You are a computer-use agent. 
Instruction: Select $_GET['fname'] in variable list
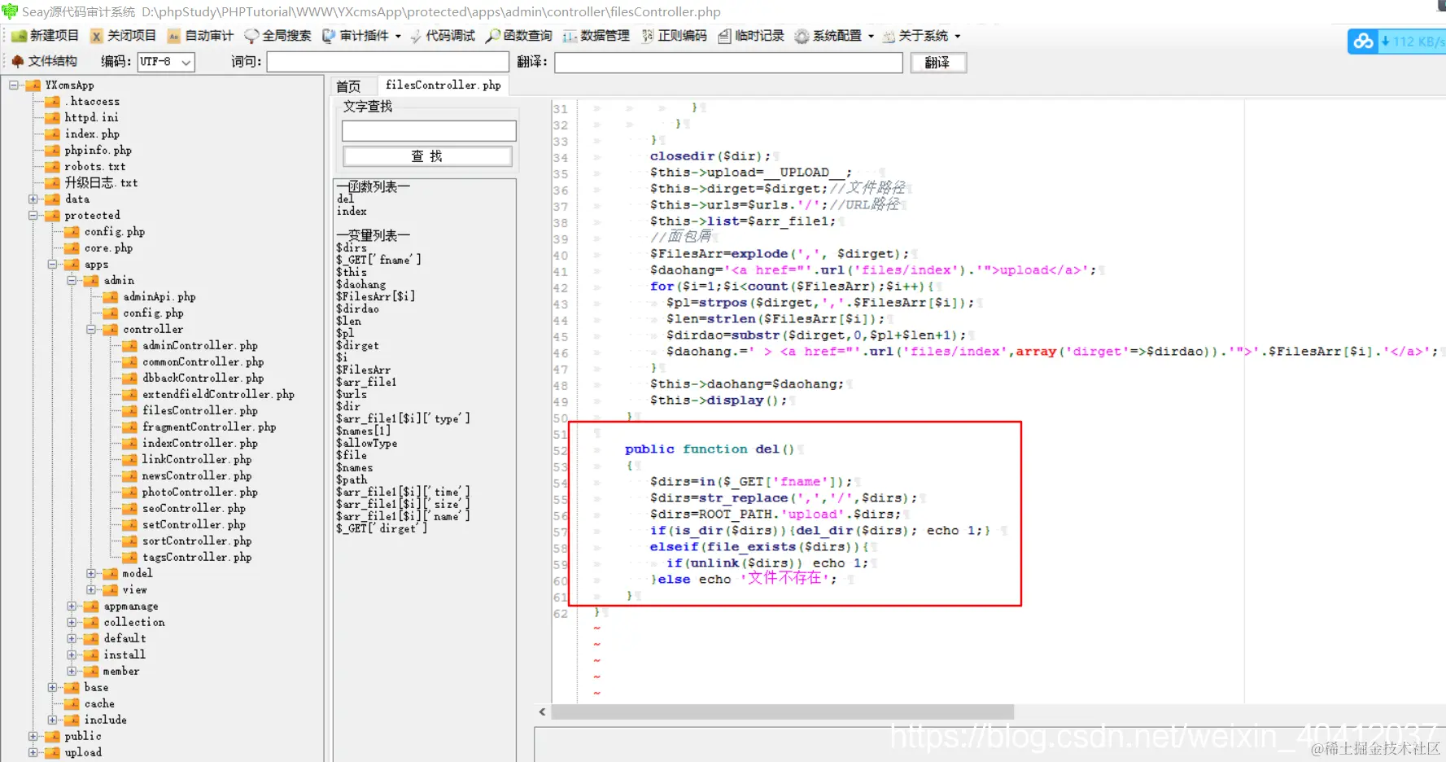tap(378, 260)
